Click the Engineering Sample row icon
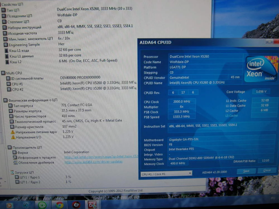 [6, 45]
